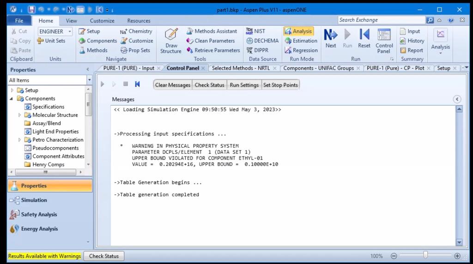Open Chemistry in Navigate group
Screen dimensions: 473x264
(136, 31)
